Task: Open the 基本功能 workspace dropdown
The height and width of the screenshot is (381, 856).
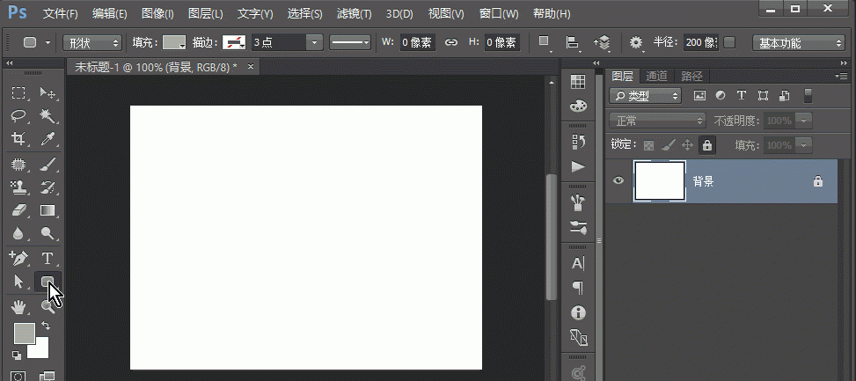Action: [x=799, y=42]
